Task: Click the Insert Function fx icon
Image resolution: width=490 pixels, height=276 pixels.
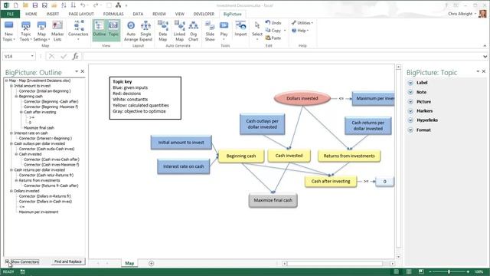Action: click(x=75, y=56)
